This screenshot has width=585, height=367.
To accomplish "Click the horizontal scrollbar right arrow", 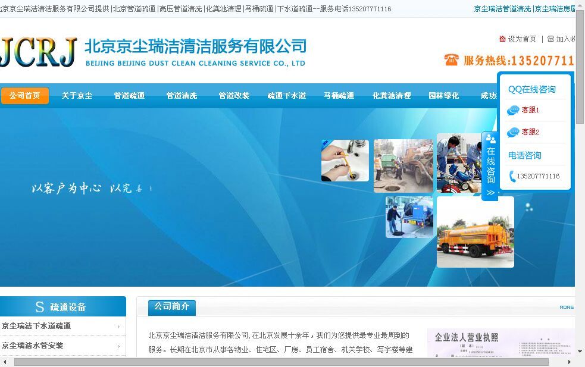I will click(570, 362).
